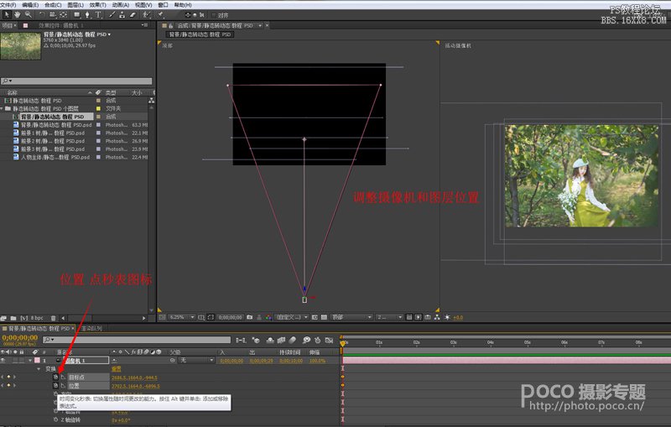The image size is (671, 427).
Task: Open the 图层(L) menu
Action: [75, 5]
